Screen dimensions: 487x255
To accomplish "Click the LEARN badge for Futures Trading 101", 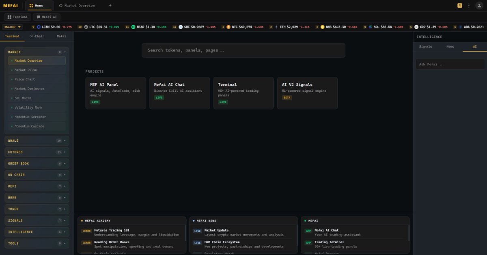I will pyautogui.click(x=86, y=231).
